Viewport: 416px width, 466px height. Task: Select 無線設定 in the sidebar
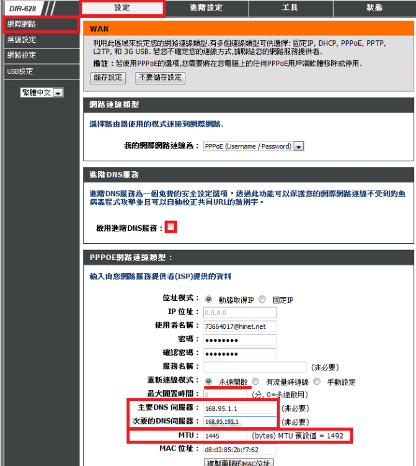click(x=22, y=40)
